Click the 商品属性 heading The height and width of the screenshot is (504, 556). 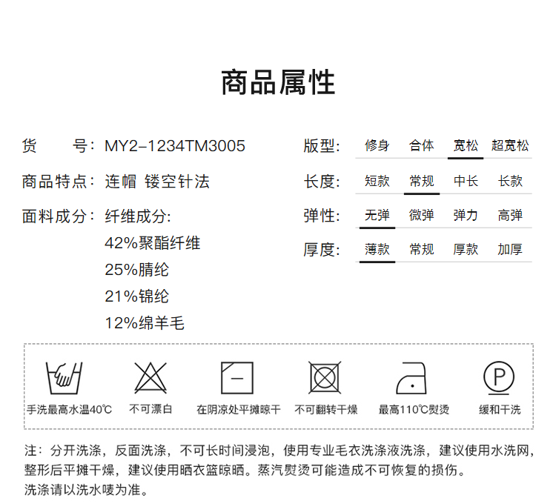pyautogui.click(x=278, y=83)
